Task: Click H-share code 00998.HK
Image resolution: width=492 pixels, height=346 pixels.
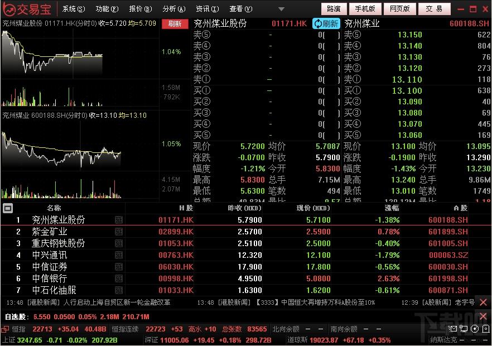Action: click(176, 278)
